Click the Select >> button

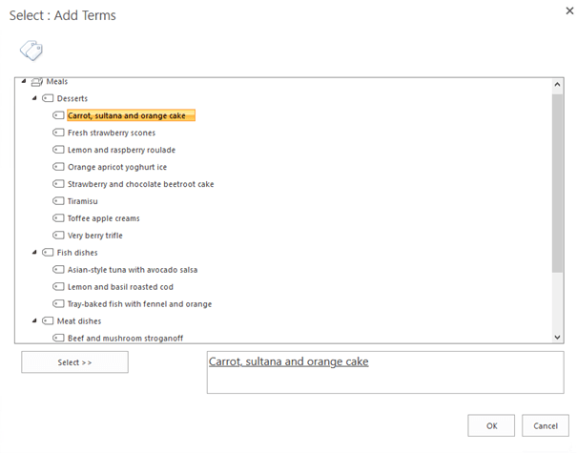[74, 362]
